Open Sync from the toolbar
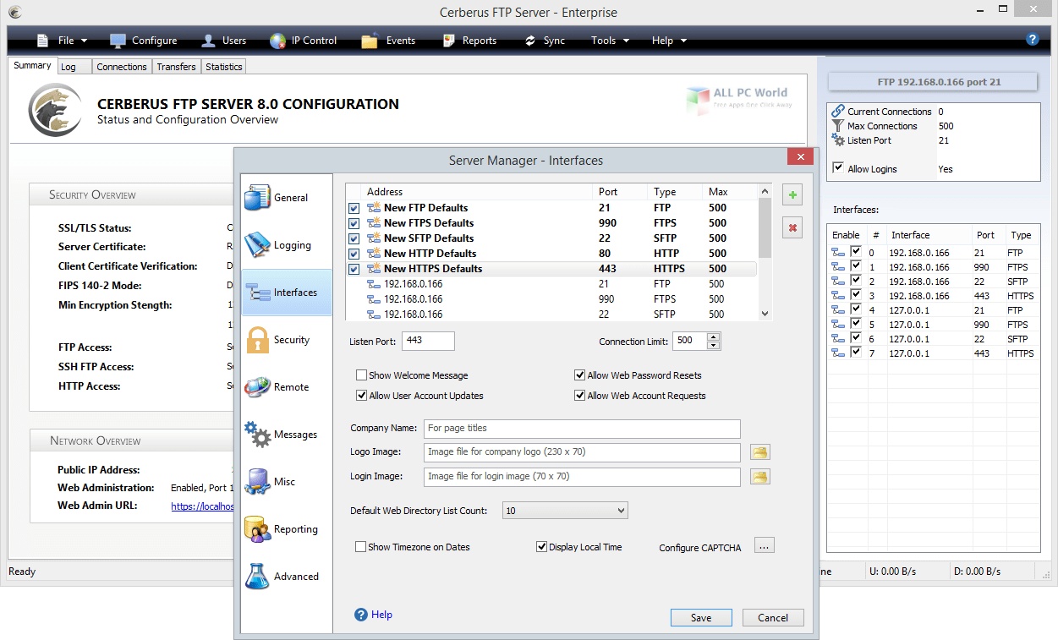1058x640 pixels. tap(544, 41)
